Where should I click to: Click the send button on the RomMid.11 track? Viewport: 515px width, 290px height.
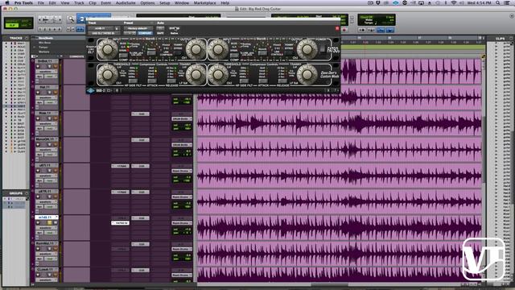(140, 244)
